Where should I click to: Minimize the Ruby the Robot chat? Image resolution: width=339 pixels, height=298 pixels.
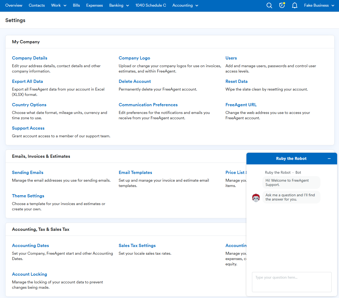(329, 159)
